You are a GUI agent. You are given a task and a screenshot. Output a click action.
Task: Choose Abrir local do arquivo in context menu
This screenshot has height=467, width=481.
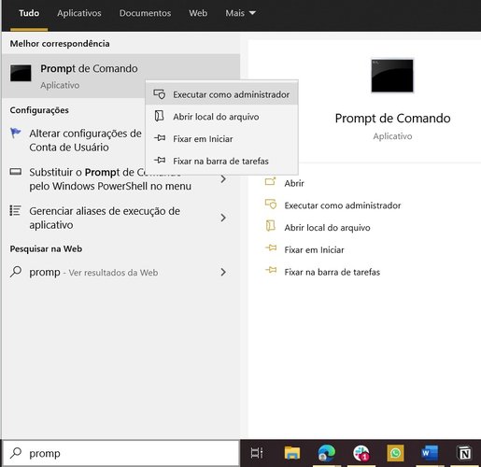[x=221, y=117]
